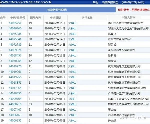The image size is (150, 124).
Task: Open application number 44008710
Action: point(15,104)
